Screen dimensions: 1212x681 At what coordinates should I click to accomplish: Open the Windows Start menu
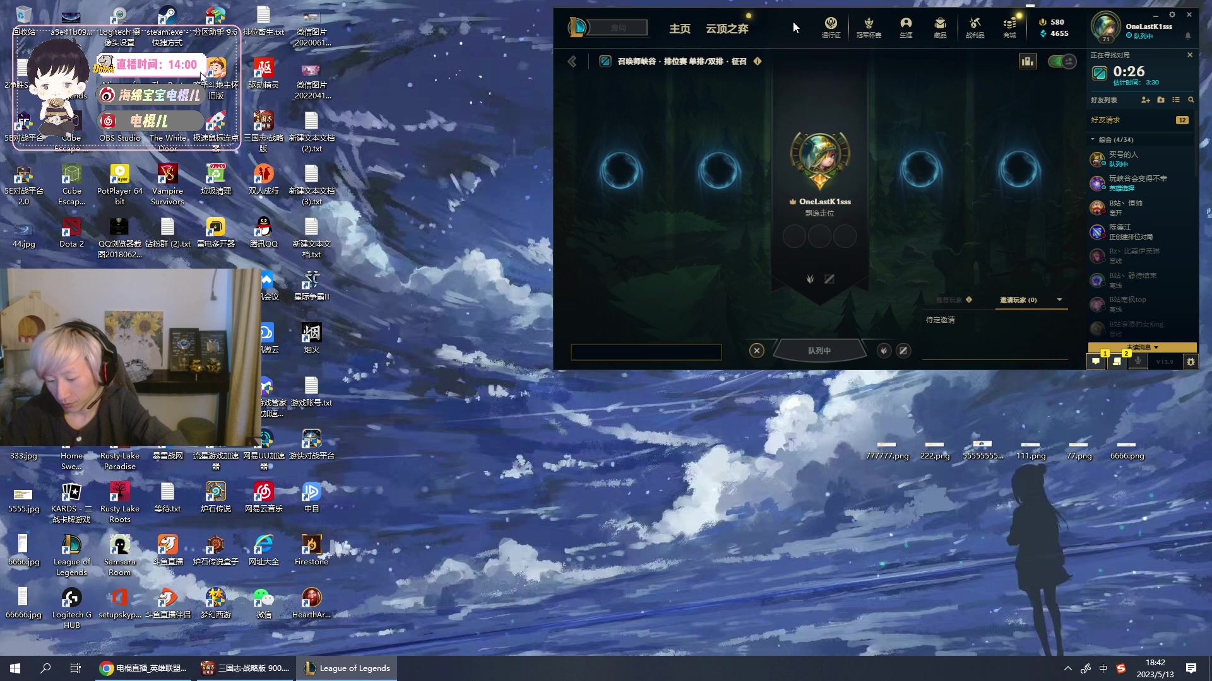[x=15, y=668]
